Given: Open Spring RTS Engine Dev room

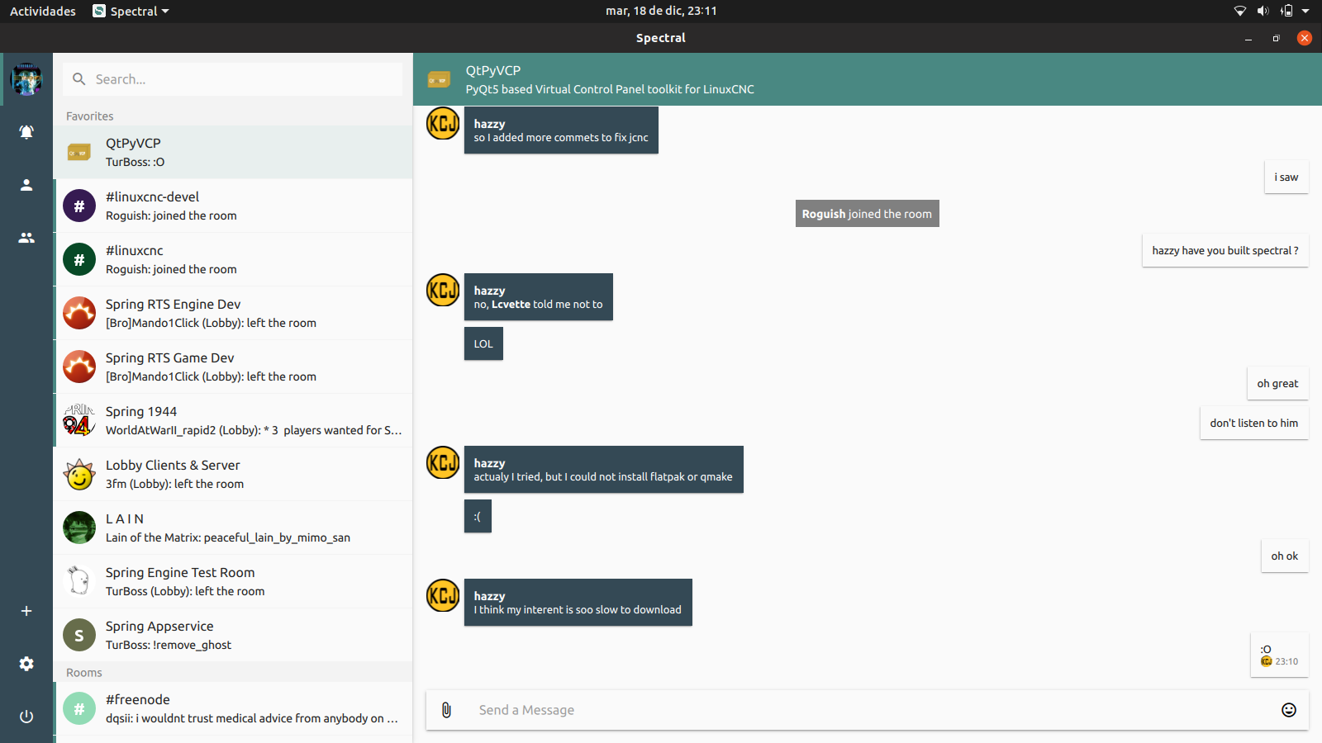Looking at the screenshot, I should click(x=233, y=313).
